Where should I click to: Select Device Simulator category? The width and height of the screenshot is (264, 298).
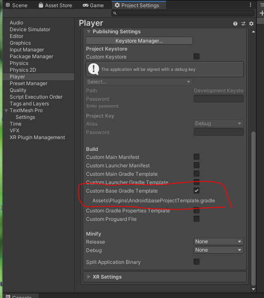(x=30, y=30)
